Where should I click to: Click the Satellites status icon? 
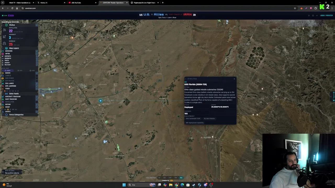(4, 30)
